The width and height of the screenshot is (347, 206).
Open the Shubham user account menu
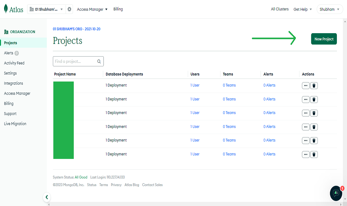pos(330,9)
